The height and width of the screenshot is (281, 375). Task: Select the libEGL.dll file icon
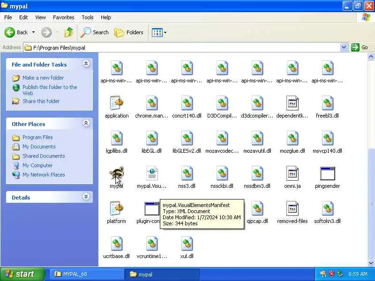pos(151,138)
